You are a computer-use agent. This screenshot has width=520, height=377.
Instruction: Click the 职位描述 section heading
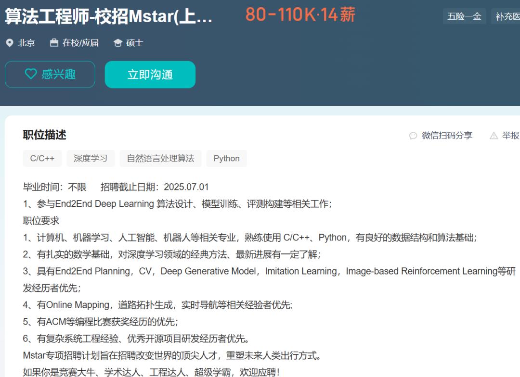pos(44,135)
